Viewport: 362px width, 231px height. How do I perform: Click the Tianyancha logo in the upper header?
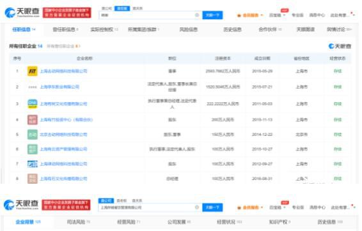[x=22, y=12]
